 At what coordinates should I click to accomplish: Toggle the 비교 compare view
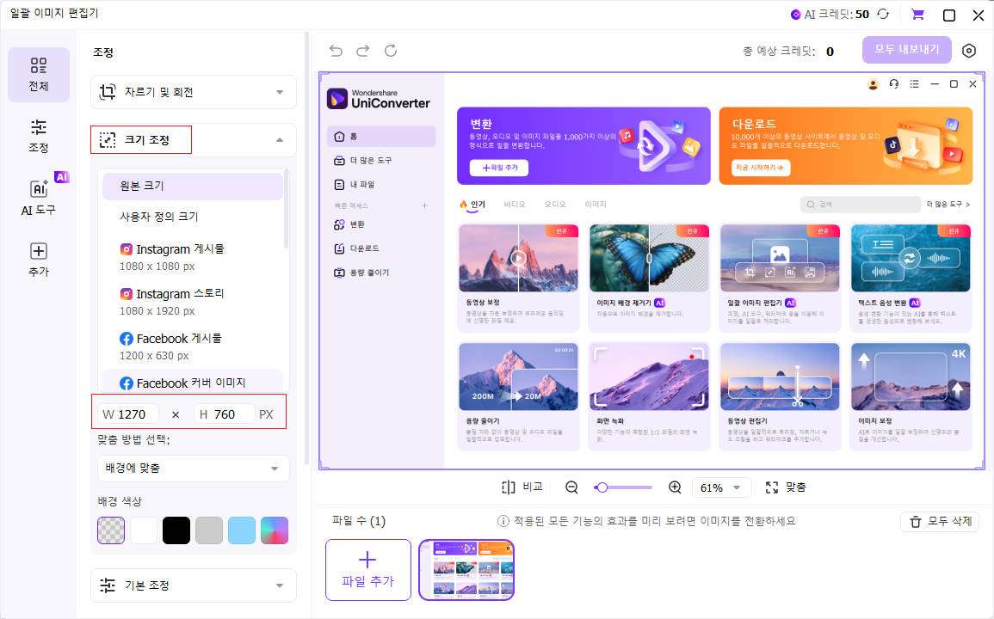pyautogui.click(x=522, y=487)
